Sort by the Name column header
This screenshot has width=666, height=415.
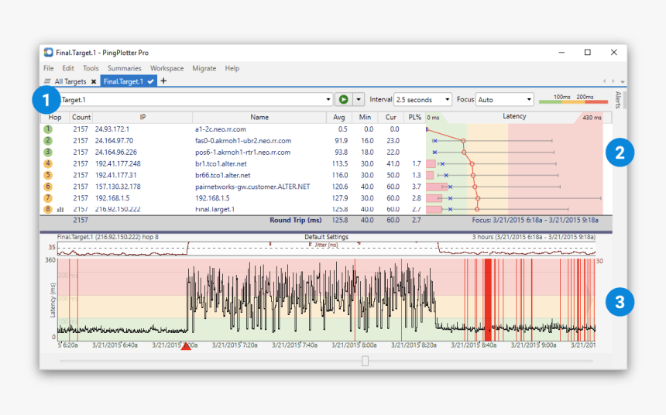[x=259, y=117]
